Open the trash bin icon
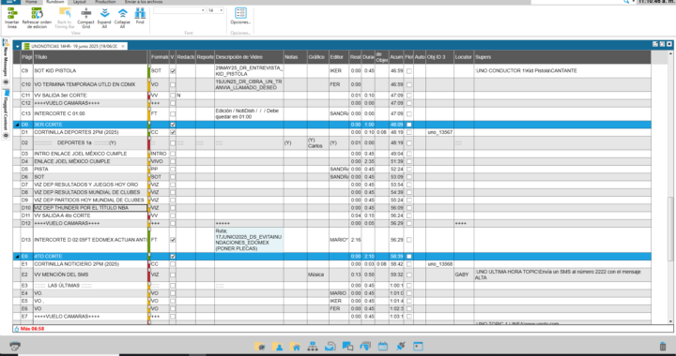This screenshot has height=356, width=676. (663, 346)
